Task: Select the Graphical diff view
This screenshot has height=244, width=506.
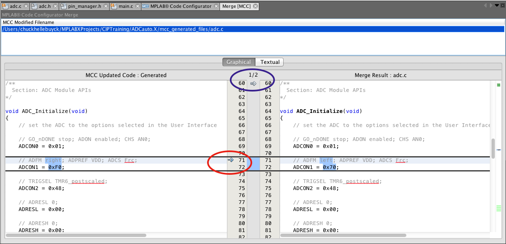Action: (x=239, y=62)
